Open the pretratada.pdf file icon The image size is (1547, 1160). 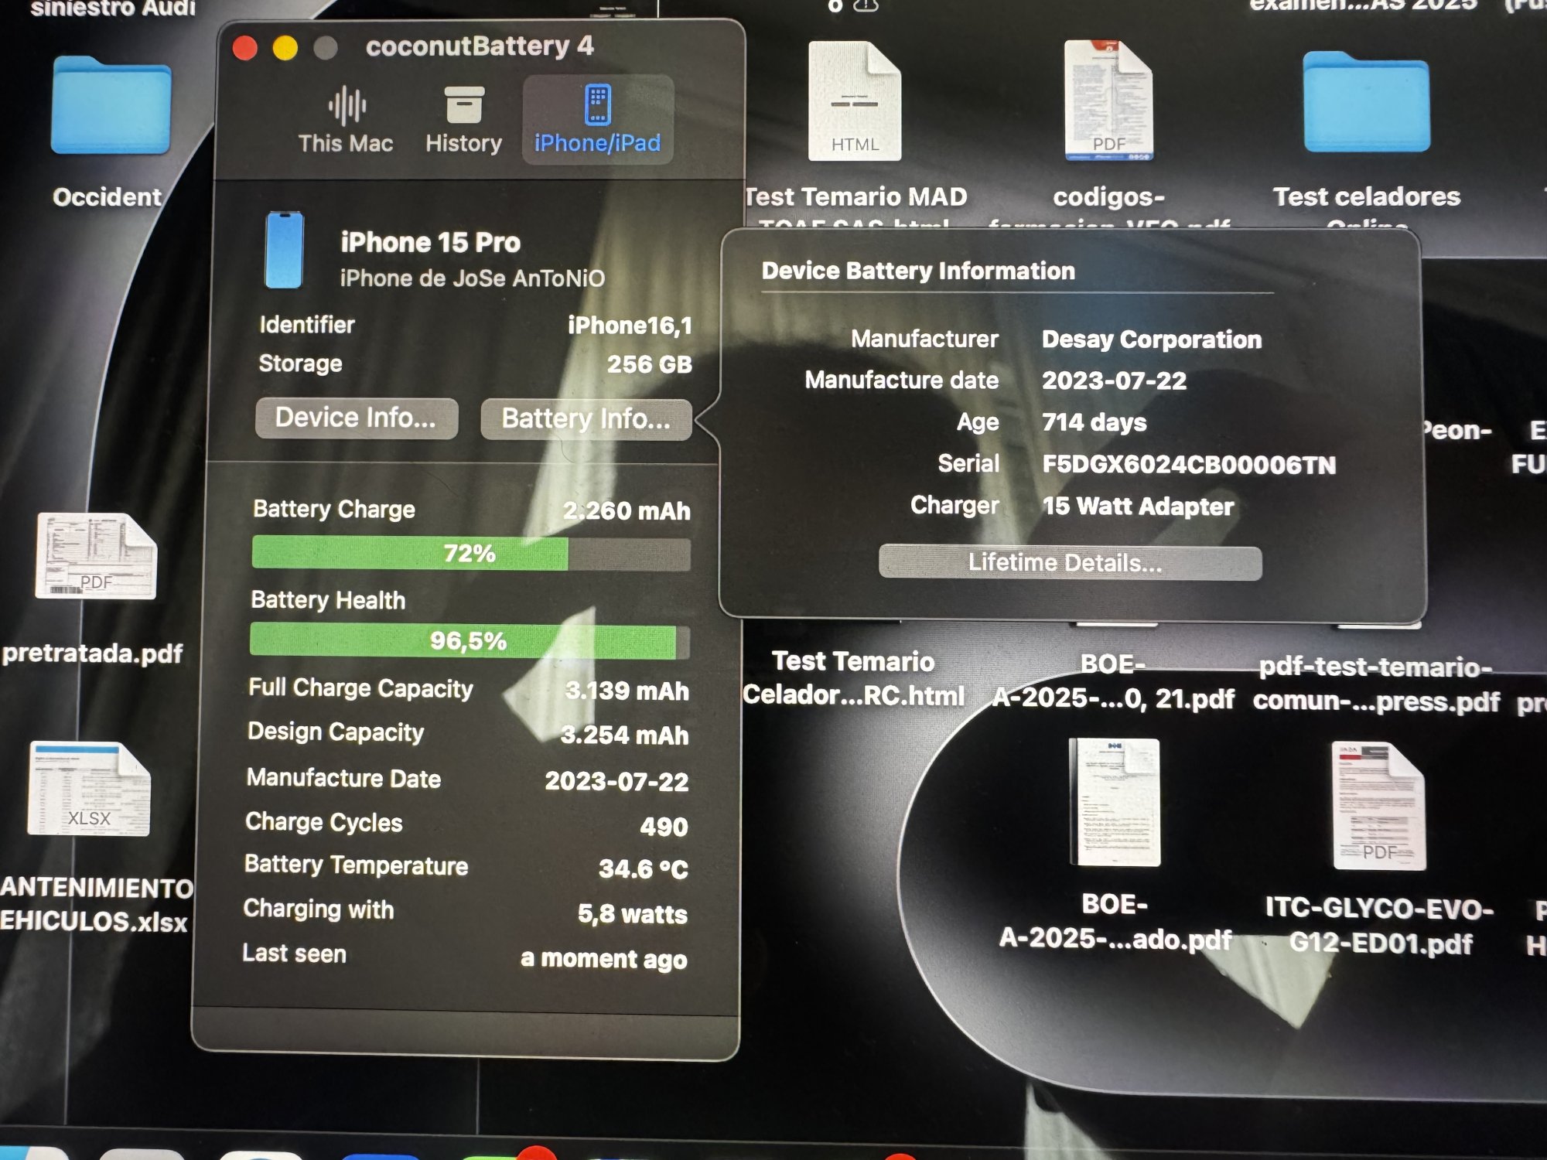coord(96,557)
